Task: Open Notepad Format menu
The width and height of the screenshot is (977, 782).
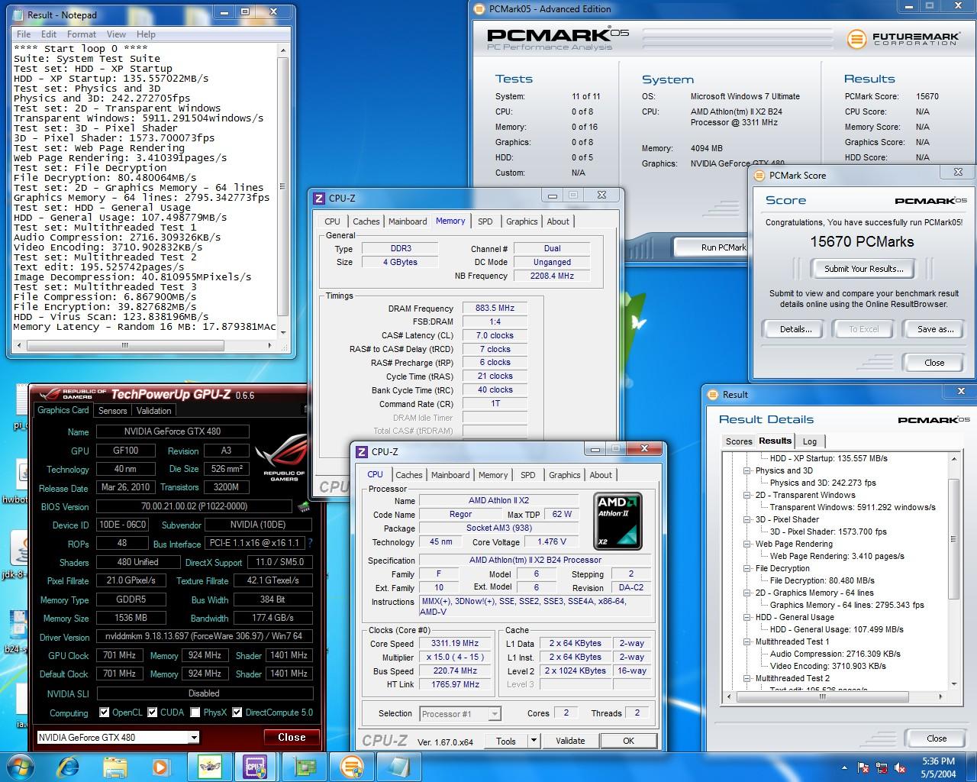Action: tap(82, 34)
